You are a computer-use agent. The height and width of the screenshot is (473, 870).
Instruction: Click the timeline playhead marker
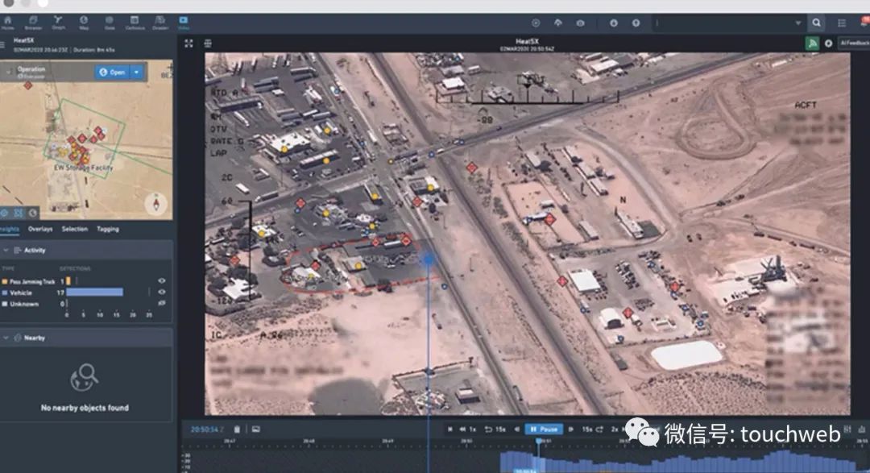pyautogui.click(x=538, y=442)
